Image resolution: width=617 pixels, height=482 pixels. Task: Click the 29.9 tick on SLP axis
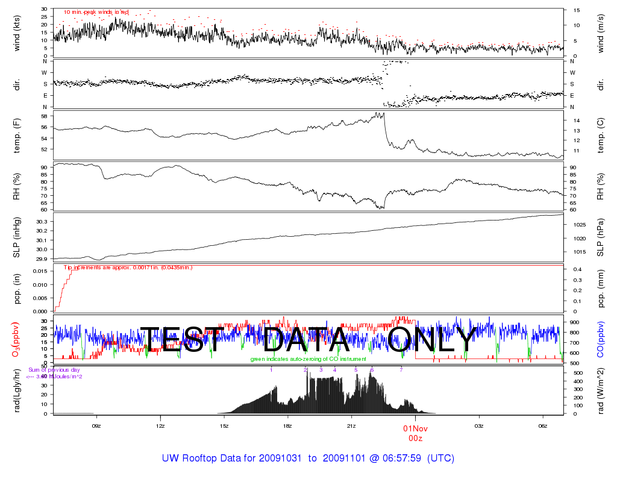(42, 259)
